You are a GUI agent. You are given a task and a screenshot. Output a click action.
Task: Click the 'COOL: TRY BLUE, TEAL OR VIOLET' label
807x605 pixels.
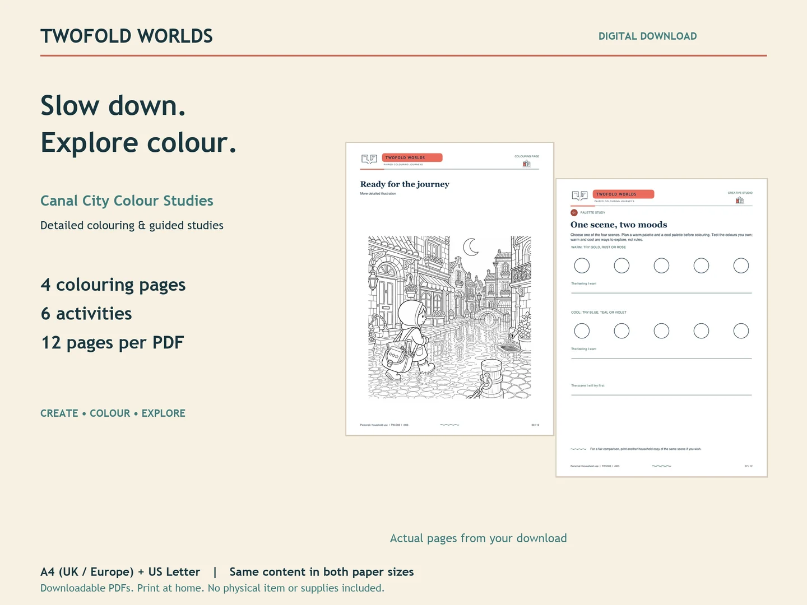[x=599, y=313]
